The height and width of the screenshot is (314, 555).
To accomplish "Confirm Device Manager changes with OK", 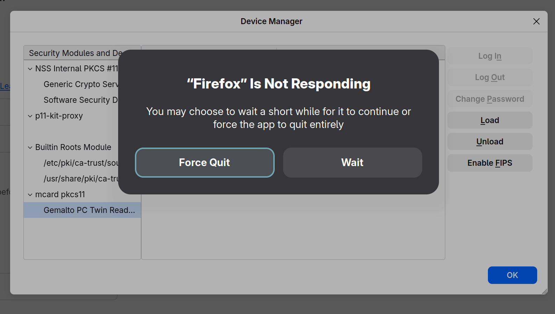I will tap(512, 275).
